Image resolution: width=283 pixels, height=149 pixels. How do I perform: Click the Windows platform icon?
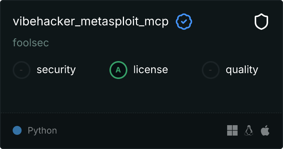pyautogui.click(x=232, y=130)
